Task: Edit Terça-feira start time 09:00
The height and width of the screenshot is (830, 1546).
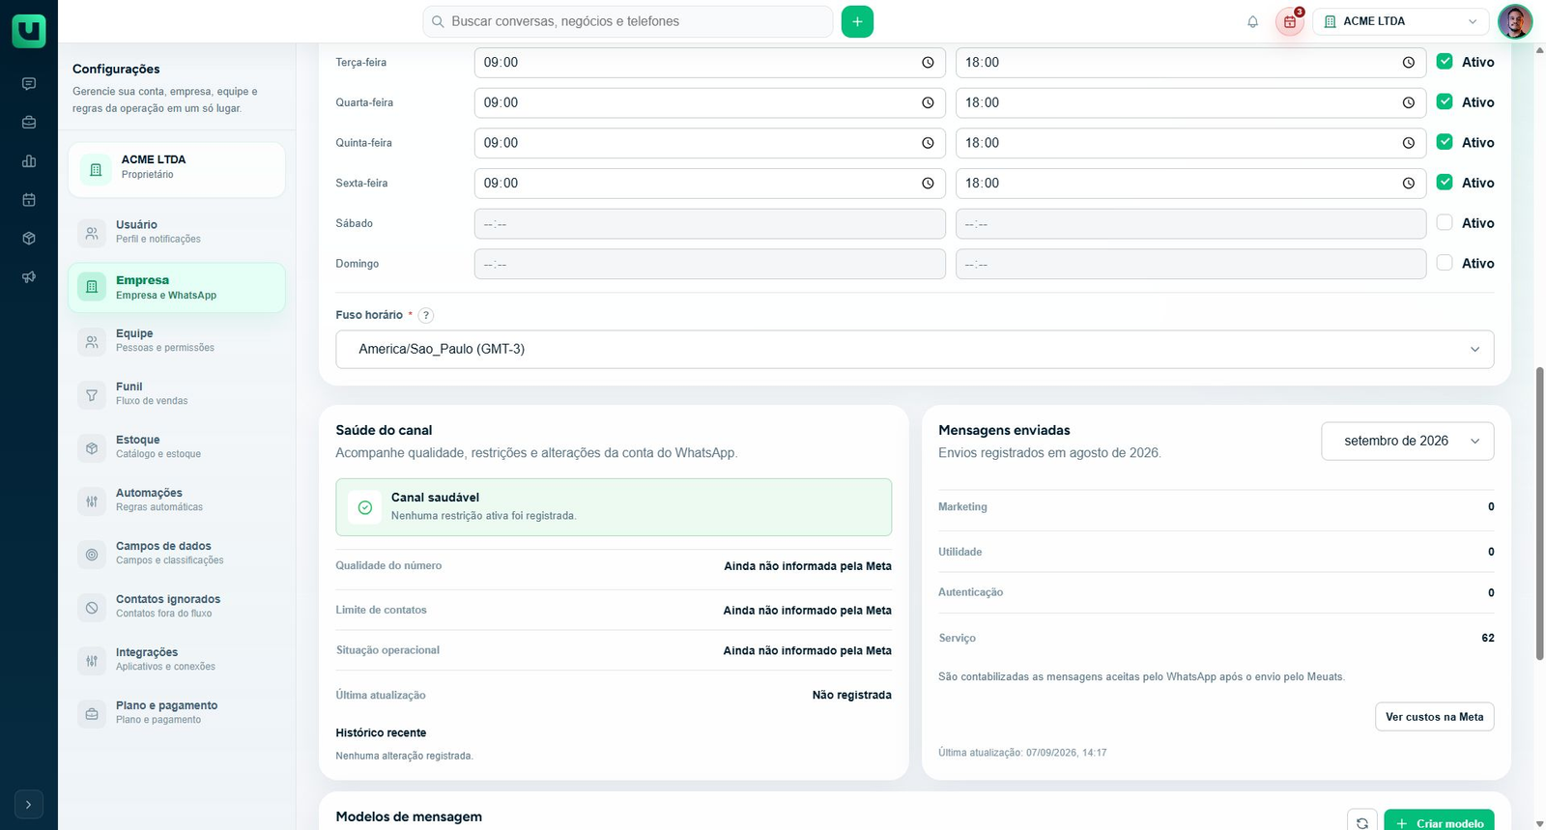Action: pos(710,63)
